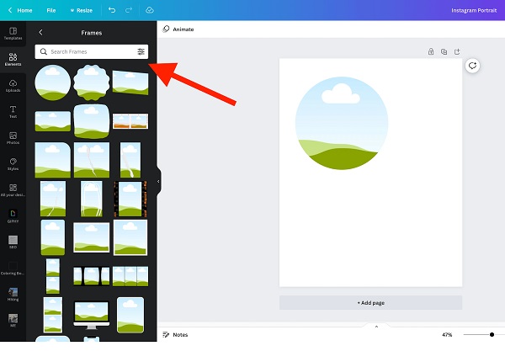Click the cloud save status icon
Viewport: 505px width, 351px height.
(x=150, y=10)
